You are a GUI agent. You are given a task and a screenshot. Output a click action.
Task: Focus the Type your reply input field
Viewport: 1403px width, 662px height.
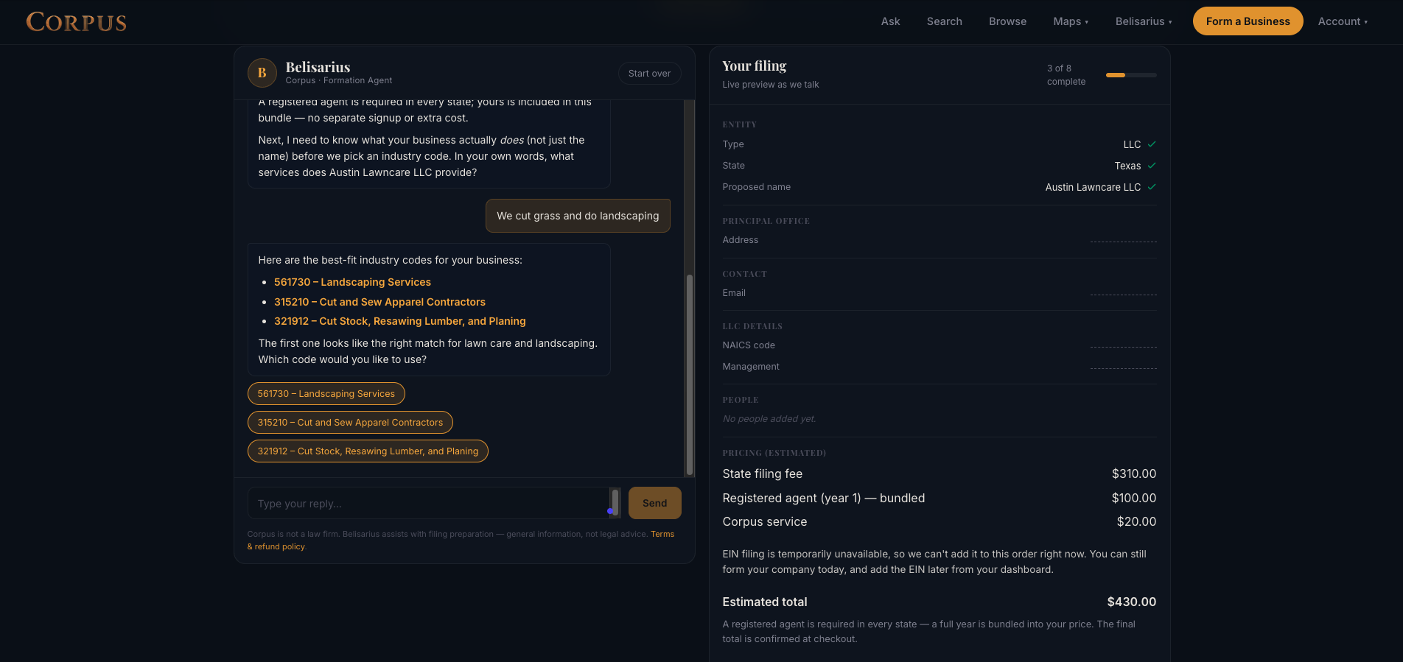tap(429, 504)
